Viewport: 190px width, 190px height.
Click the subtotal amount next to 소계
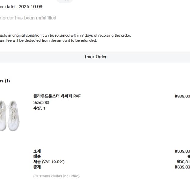(x=182, y=151)
